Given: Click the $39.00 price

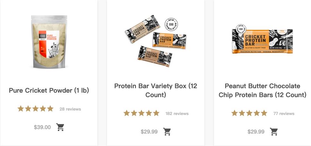Looking at the screenshot, I should click(x=42, y=127).
